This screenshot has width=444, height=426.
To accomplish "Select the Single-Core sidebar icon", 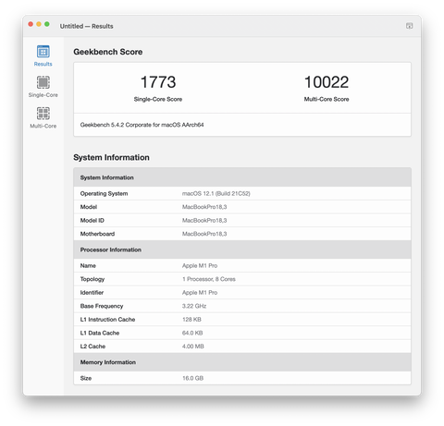I will 43,82.
